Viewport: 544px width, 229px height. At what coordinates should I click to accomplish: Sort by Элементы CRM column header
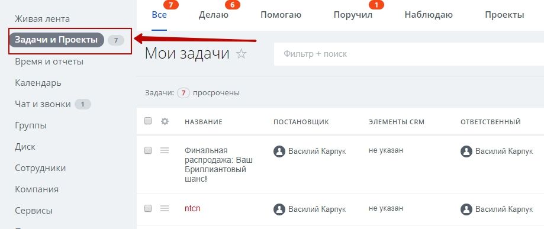(x=397, y=122)
